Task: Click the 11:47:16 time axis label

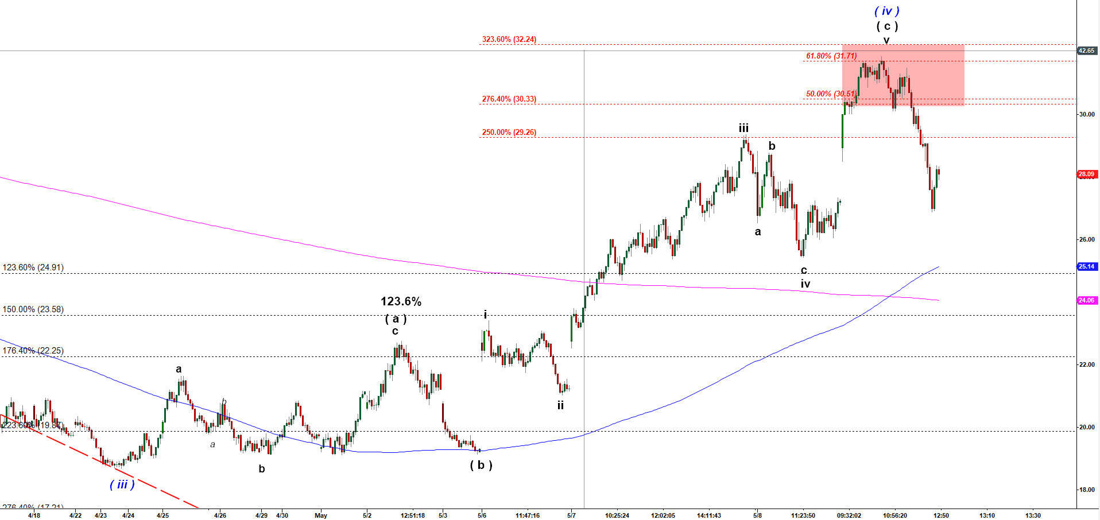Action: click(x=528, y=515)
